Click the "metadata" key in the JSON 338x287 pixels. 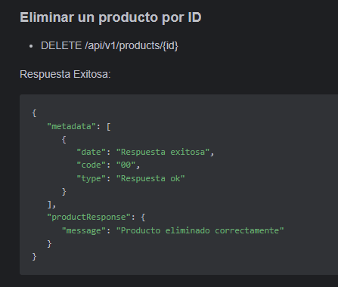click(x=72, y=126)
